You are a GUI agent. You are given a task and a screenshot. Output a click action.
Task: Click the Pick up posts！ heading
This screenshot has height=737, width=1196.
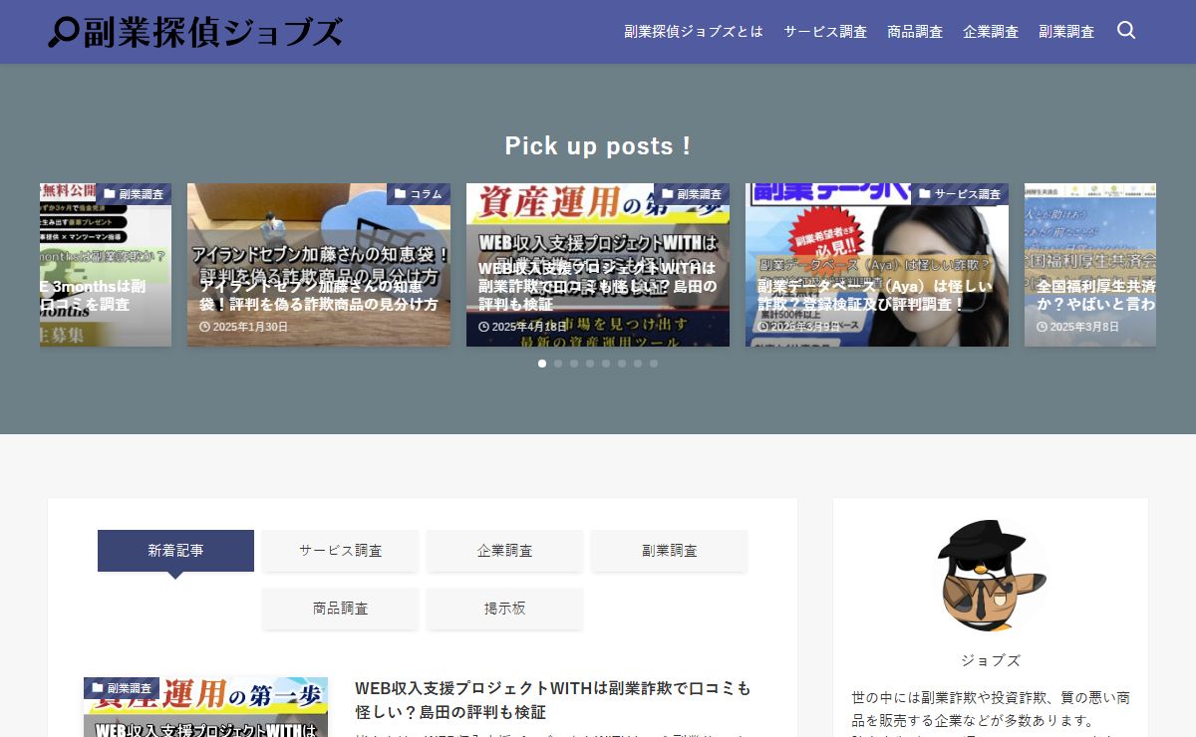[x=598, y=145]
